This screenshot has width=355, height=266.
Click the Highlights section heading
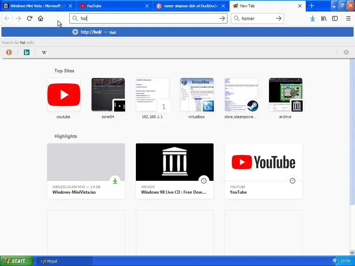tap(66, 136)
